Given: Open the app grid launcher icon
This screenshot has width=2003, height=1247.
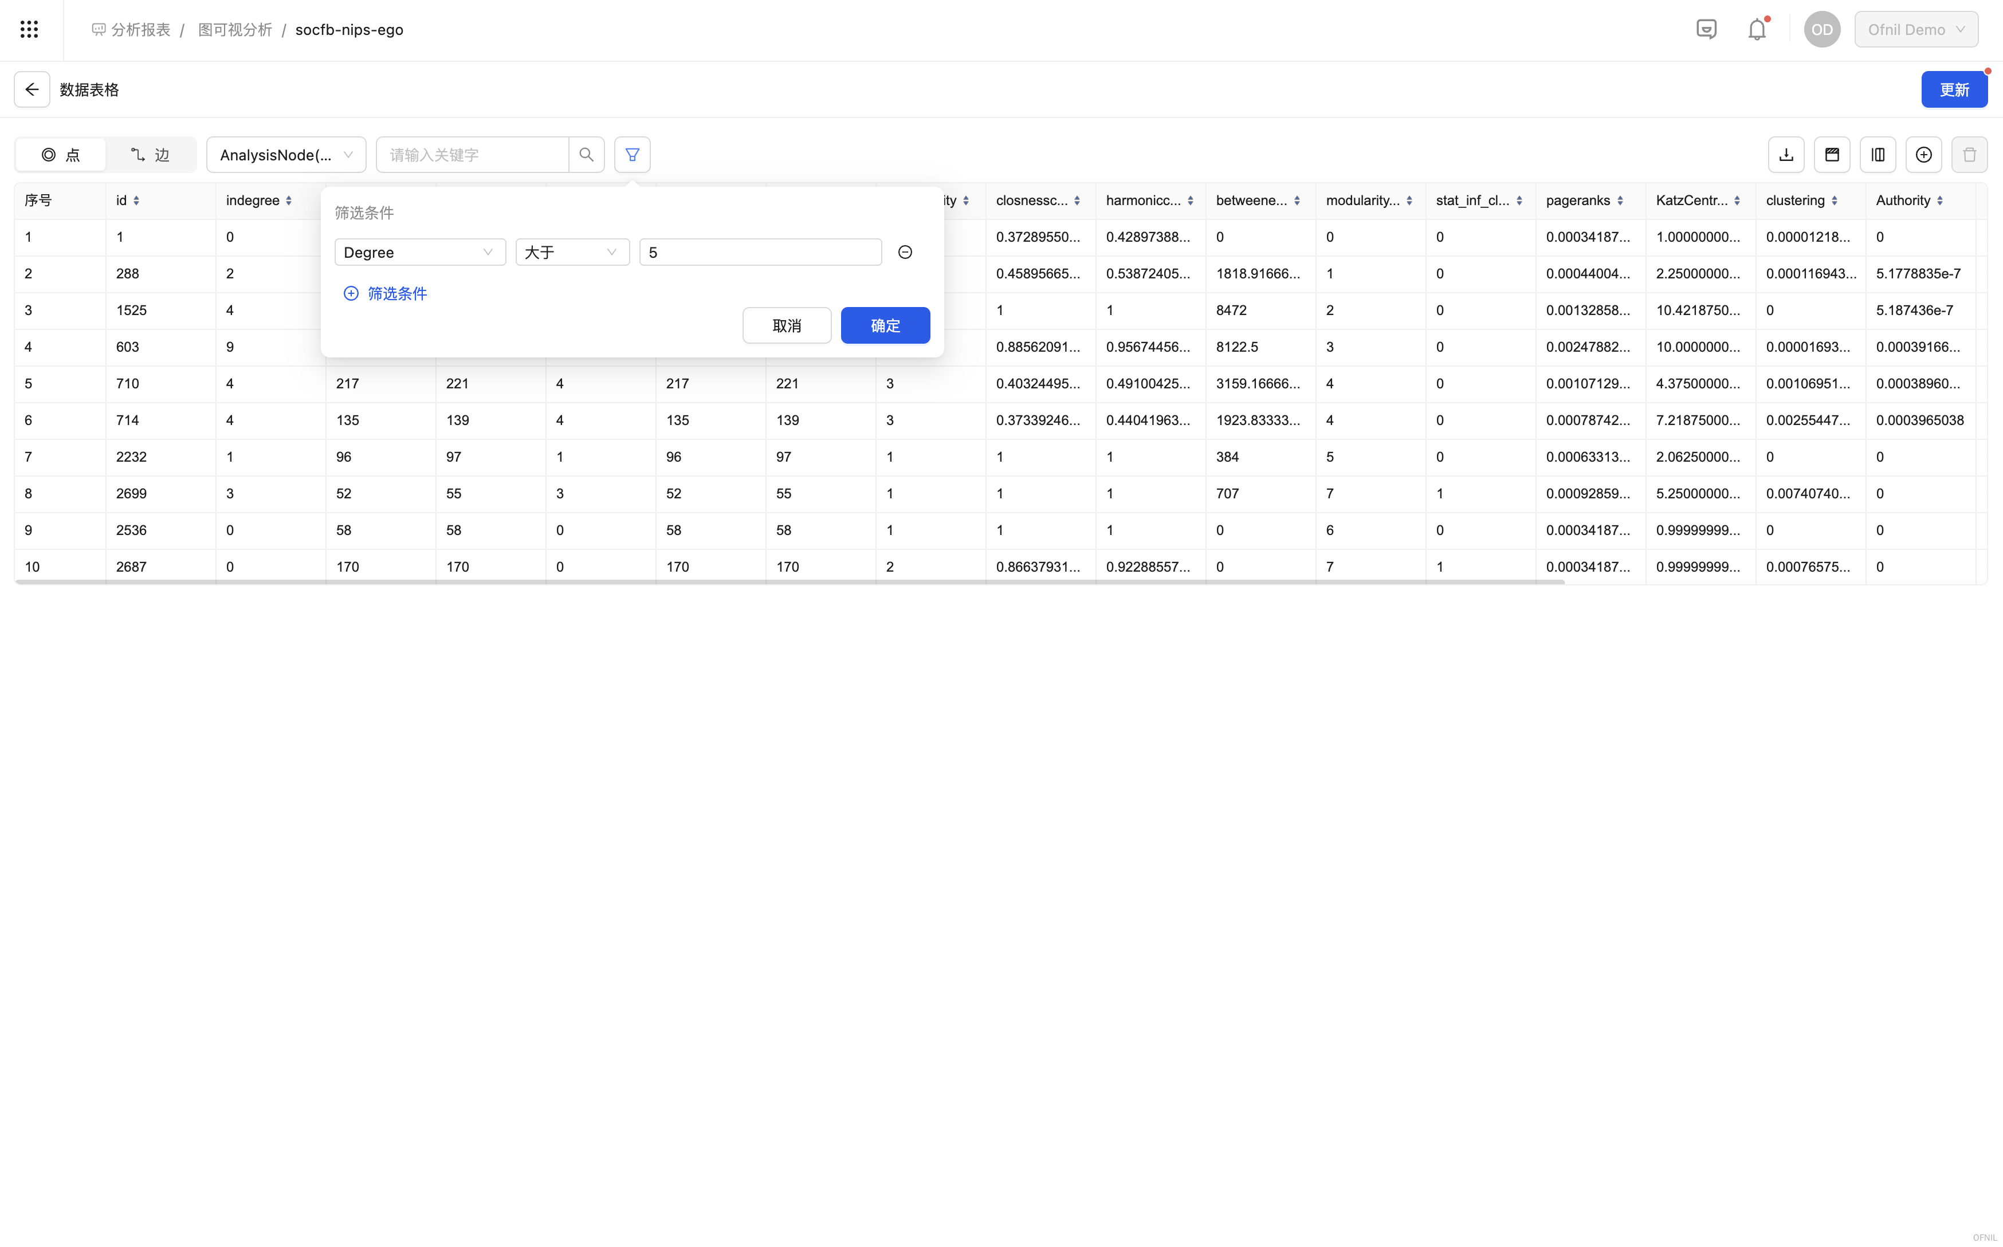Looking at the screenshot, I should (x=29, y=30).
